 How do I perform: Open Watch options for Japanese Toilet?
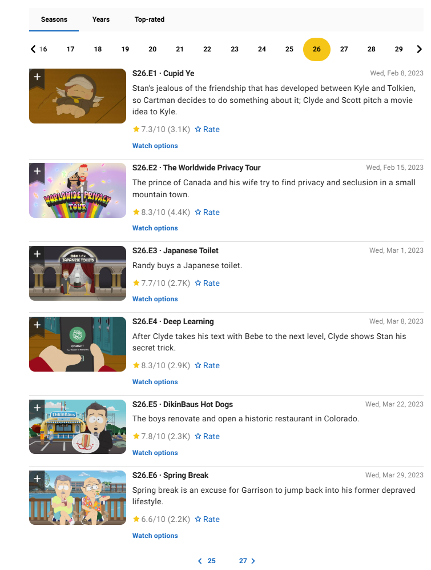(155, 299)
